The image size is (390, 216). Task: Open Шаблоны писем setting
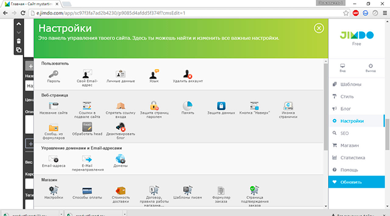click(187, 193)
